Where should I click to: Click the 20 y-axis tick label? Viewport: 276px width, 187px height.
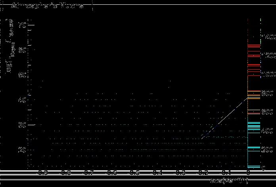[x=21, y=150]
